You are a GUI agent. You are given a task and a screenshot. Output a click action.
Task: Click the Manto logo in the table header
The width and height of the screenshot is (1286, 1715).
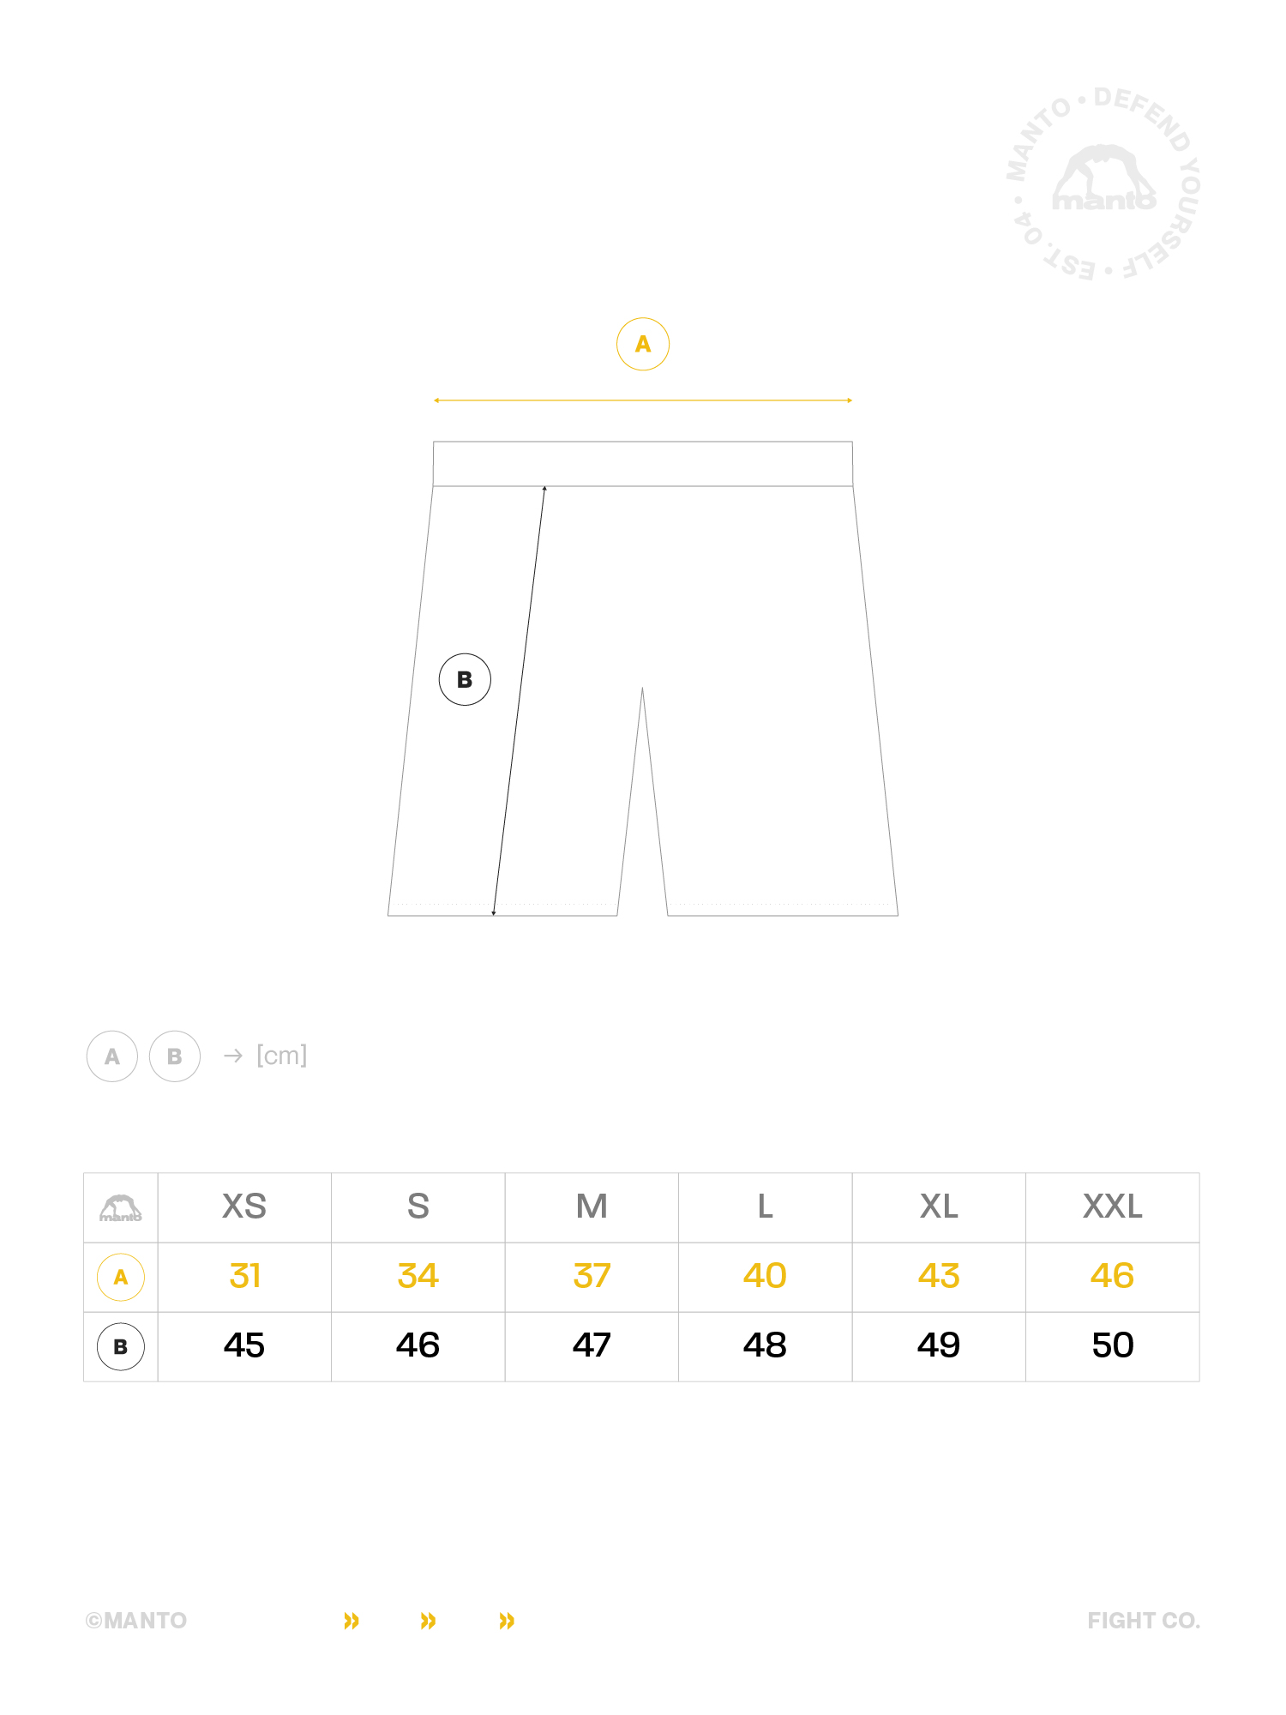point(121,1207)
